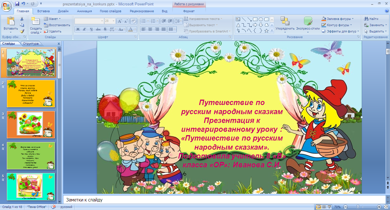Click the Найти (Find) binoculars button

pos(371,19)
